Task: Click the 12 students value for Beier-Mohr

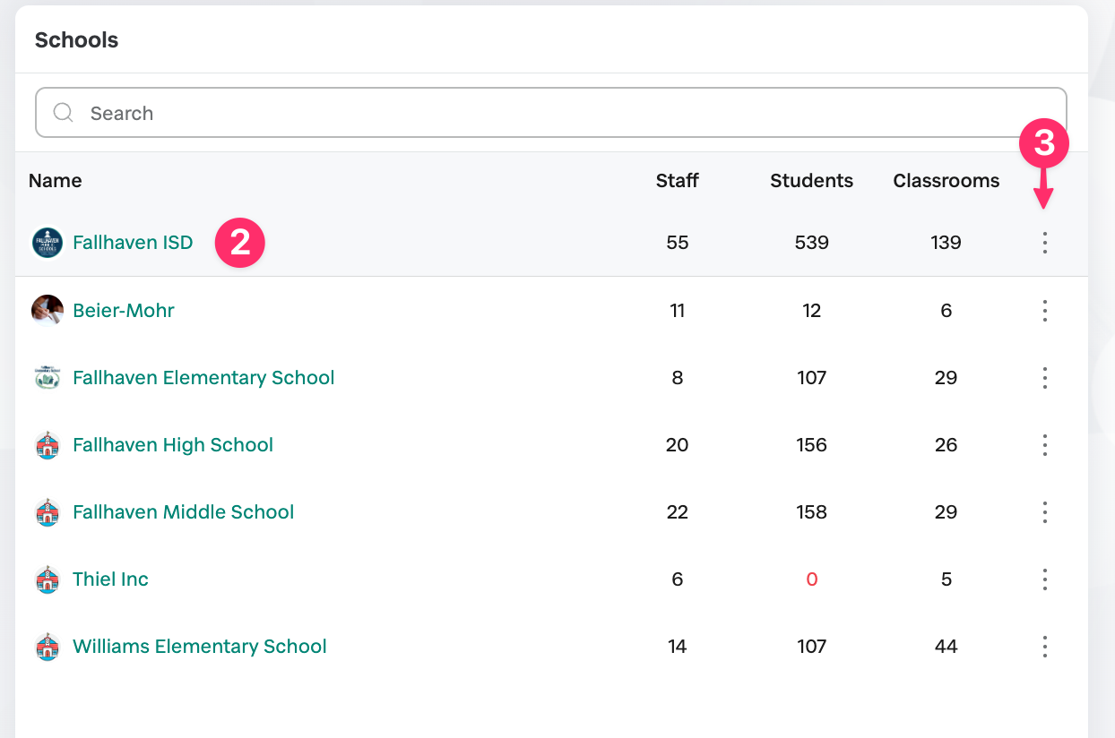Action: coord(812,311)
